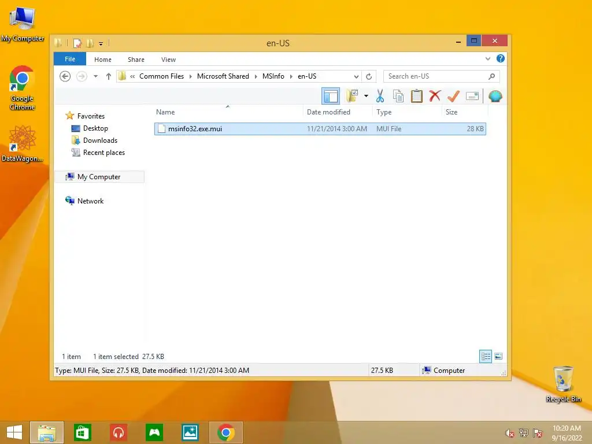The image size is (592, 444).
Task: Click the DataWagon desktop shortcut
Action: coord(22,143)
